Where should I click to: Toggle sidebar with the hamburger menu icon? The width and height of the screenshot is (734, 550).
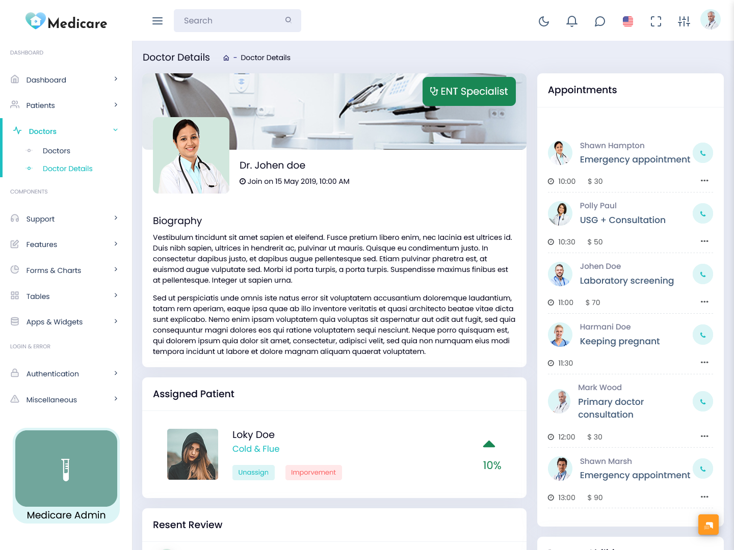158,21
